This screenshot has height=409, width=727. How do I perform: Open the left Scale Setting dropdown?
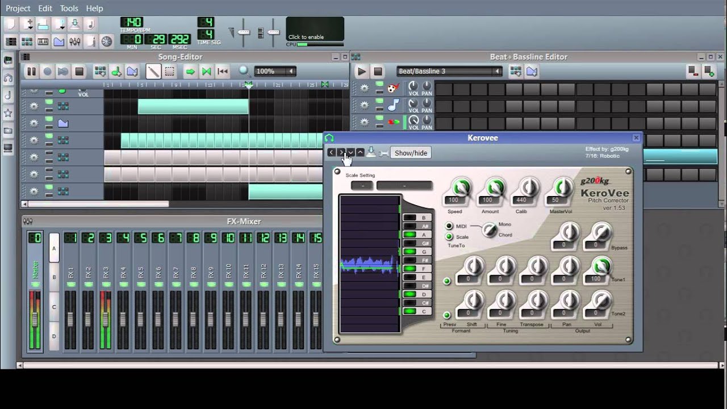362,186
